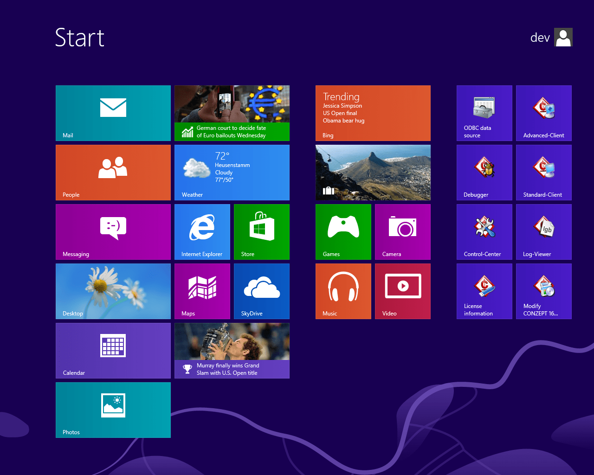The height and width of the screenshot is (475, 594).
Task: Open the Games Xbox controller tile
Action: pos(343,231)
